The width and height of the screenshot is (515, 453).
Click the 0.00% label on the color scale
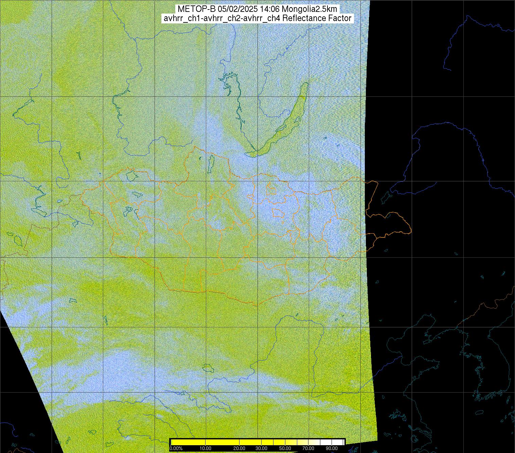(x=176, y=448)
